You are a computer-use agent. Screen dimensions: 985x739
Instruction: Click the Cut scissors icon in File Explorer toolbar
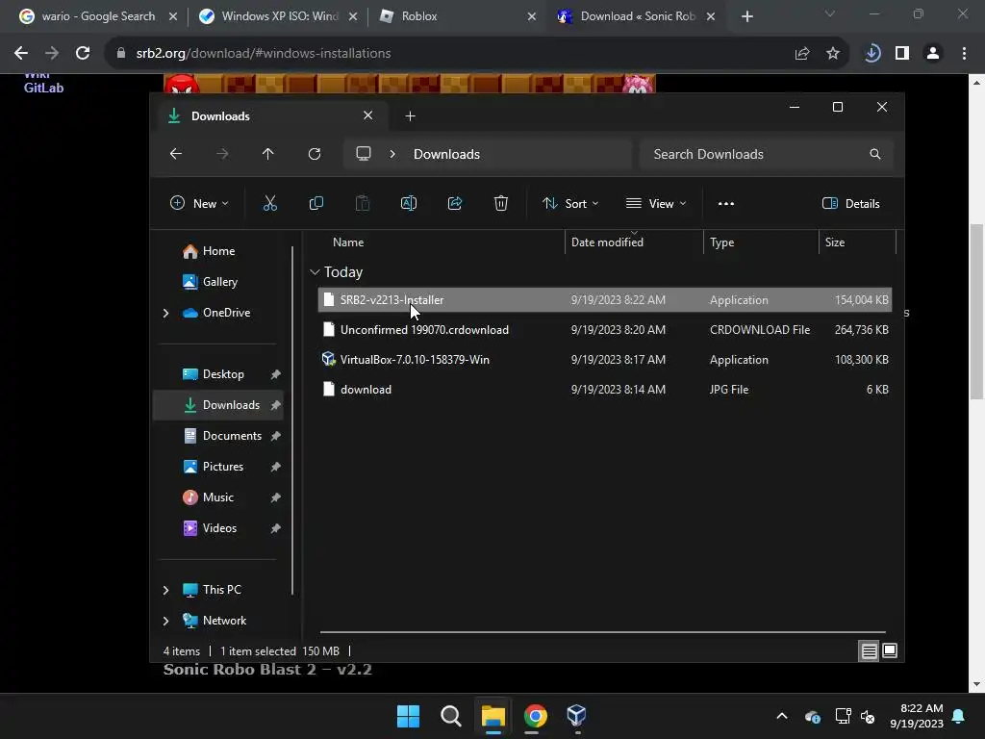pyautogui.click(x=270, y=204)
